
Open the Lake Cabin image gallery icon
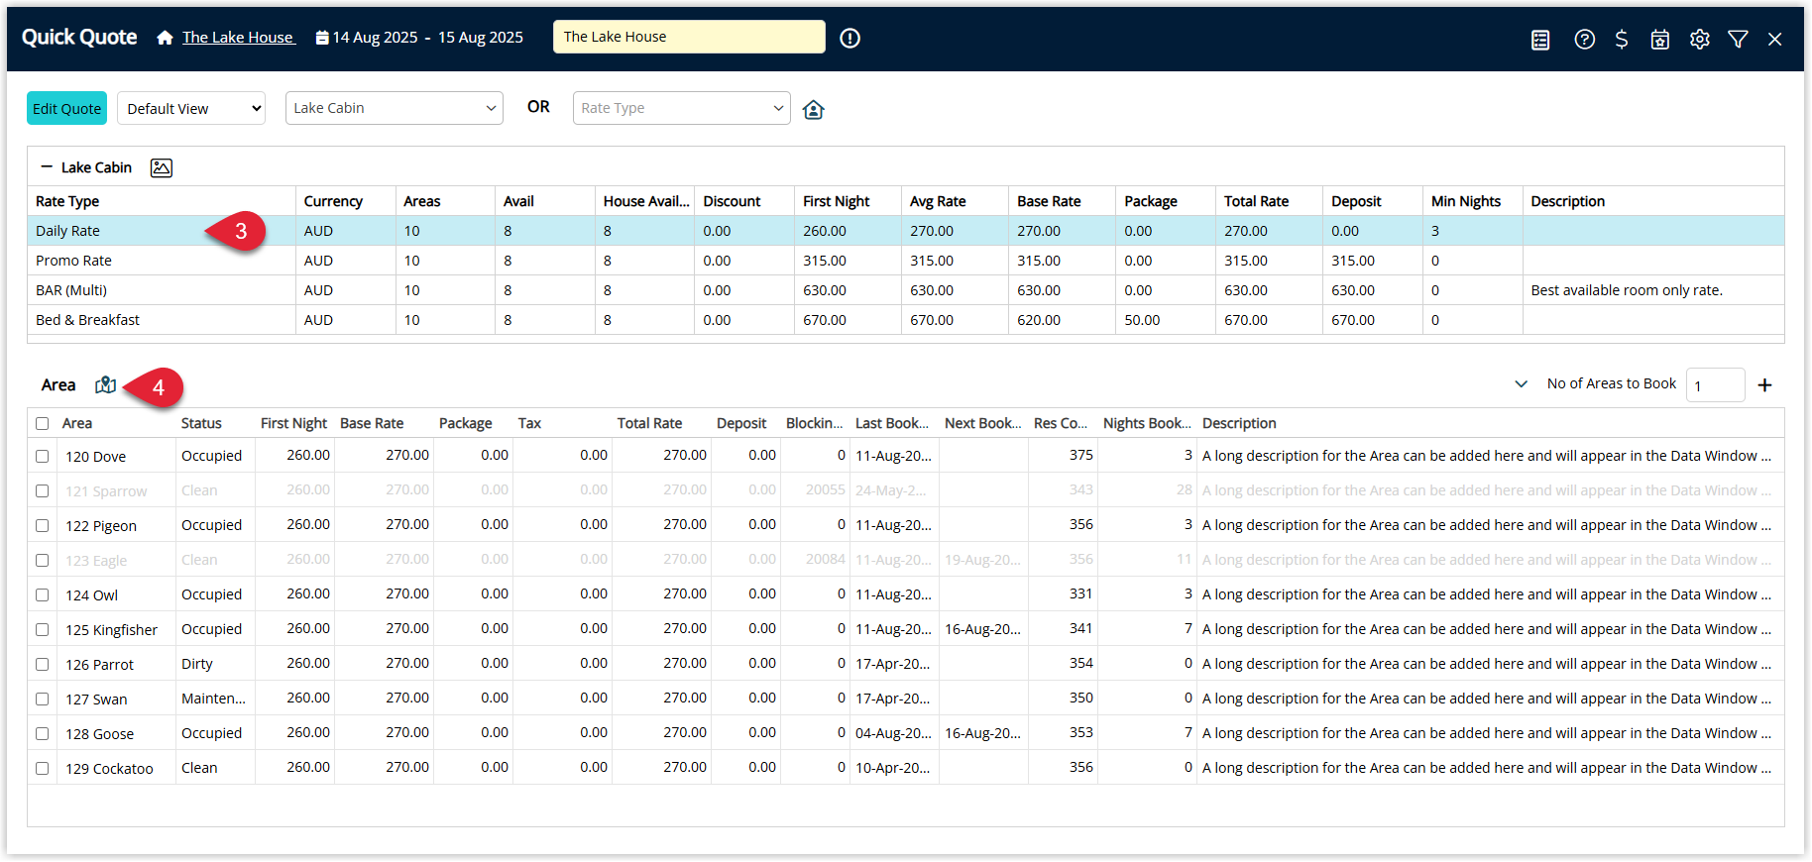click(162, 167)
